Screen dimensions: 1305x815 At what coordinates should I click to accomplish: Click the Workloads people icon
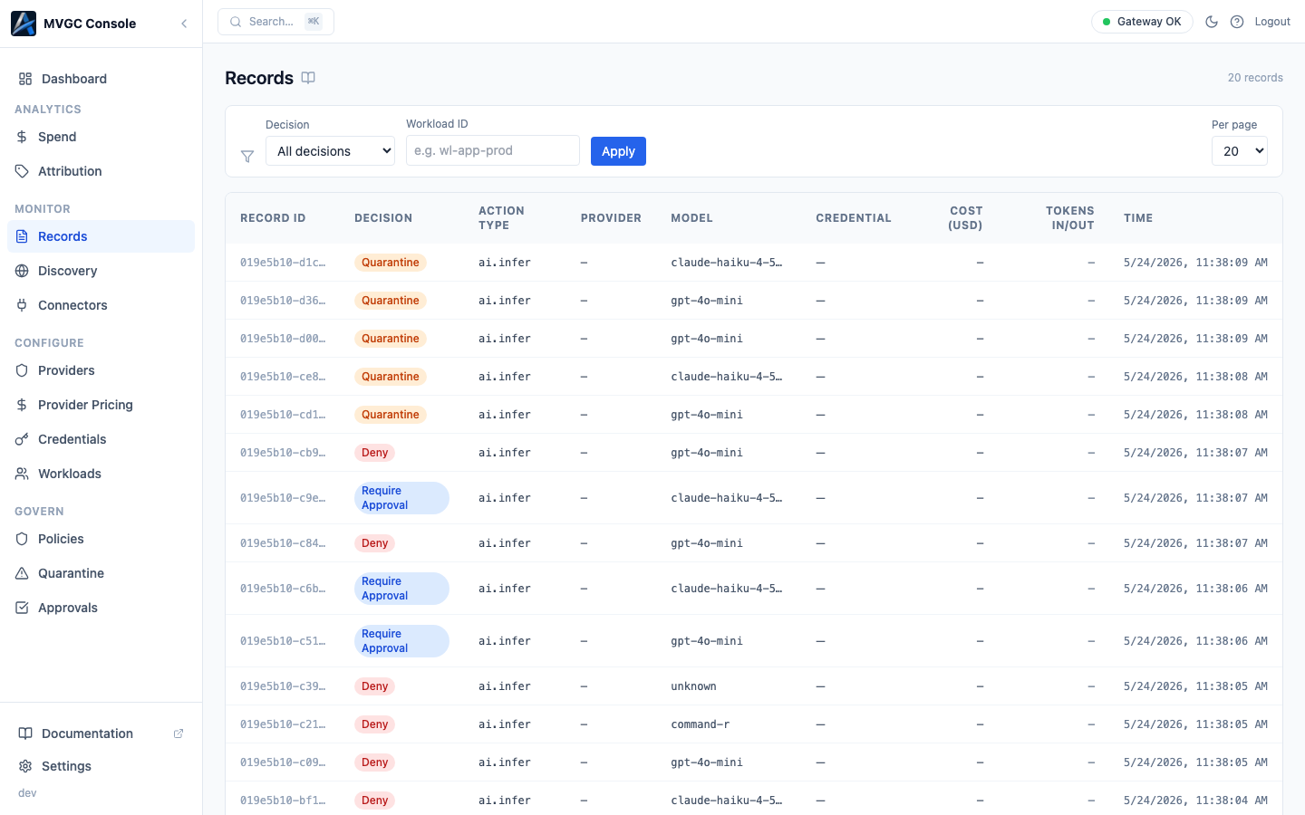coord(22,474)
